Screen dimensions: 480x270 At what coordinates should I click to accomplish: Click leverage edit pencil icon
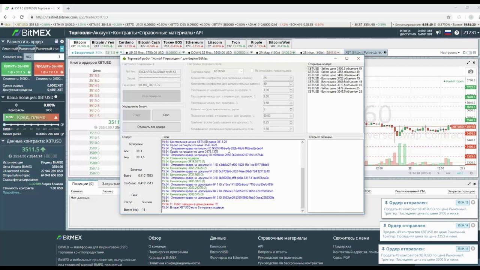[62, 125]
